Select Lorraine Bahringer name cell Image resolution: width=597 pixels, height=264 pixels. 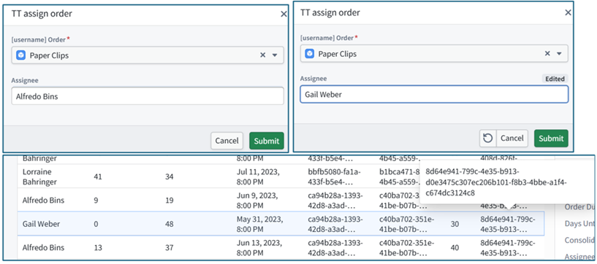pos(39,177)
